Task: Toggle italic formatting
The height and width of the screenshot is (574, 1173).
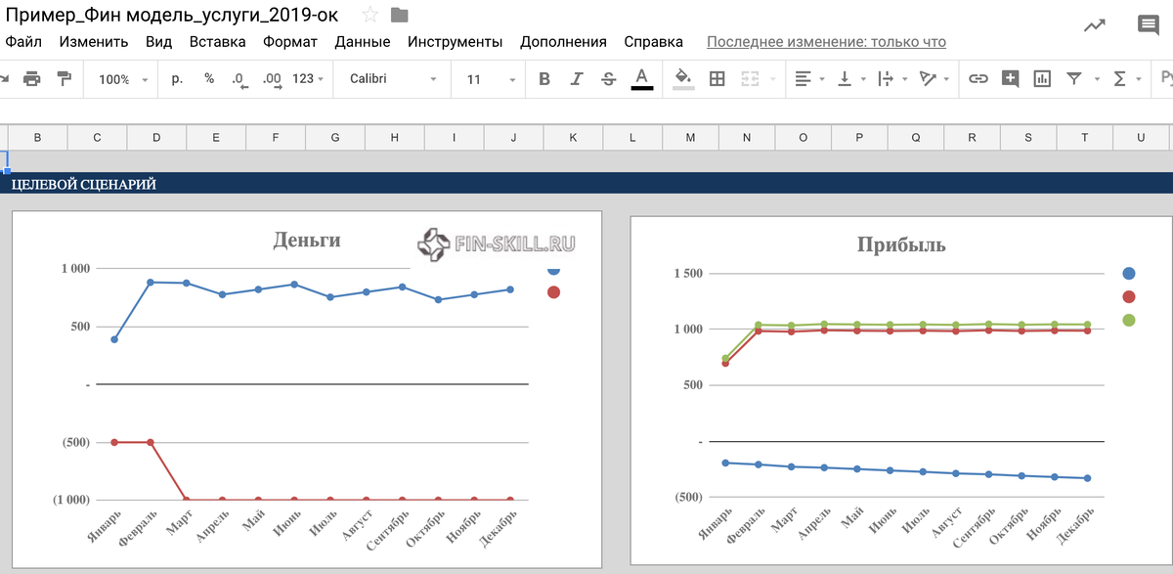Action: coord(577,79)
